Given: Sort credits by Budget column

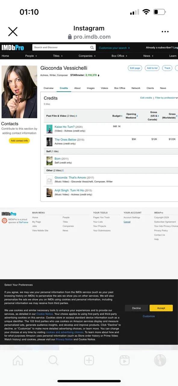Looking at the screenshot, I should 117,116.
